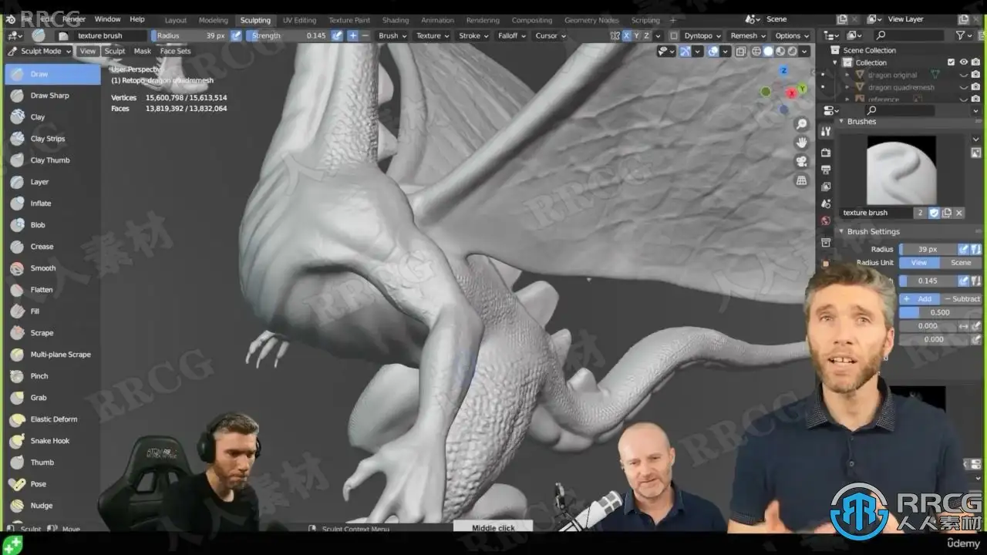Click Subtract direction in Brush Settings
This screenshot has height=555, width=987.
coord(962,298)
